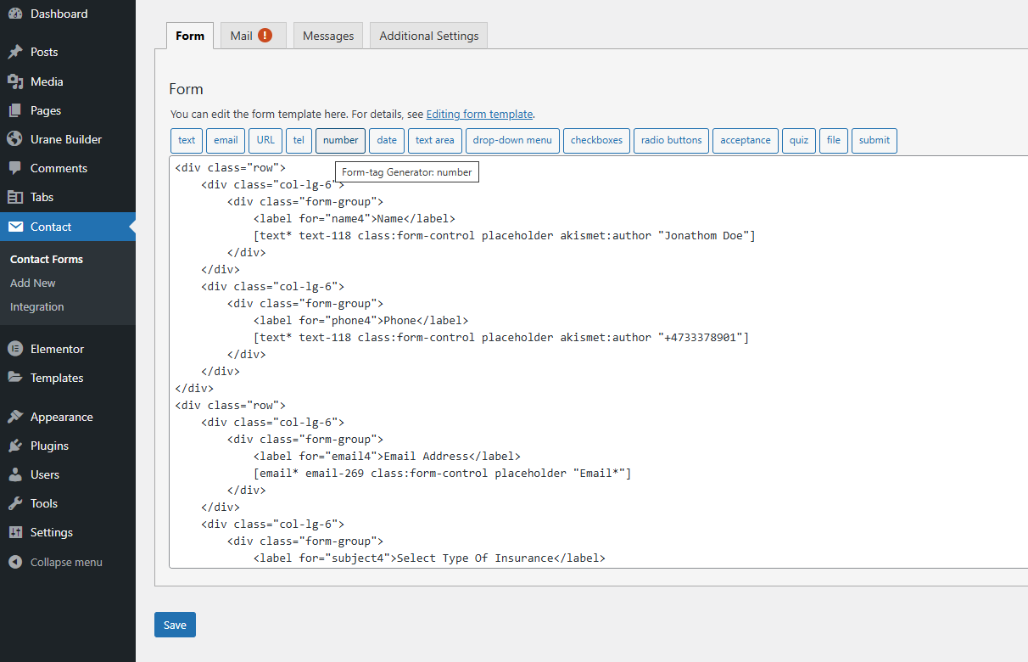This screenshot has width=1028, height=662.
Task: Open Elementor via its icon
Action: (x=15, y=349)
